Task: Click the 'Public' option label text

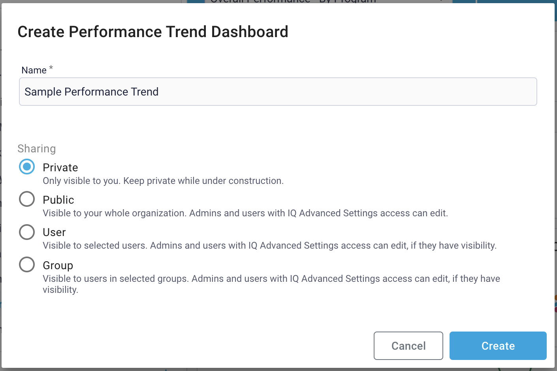Action: pyautogui.click(x=58, y=200)
